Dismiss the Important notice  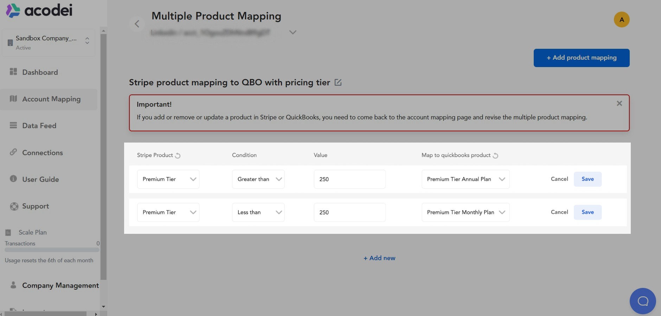[x=619, y=103]
